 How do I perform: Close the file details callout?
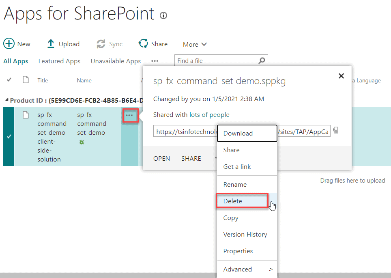pos(341,76)
